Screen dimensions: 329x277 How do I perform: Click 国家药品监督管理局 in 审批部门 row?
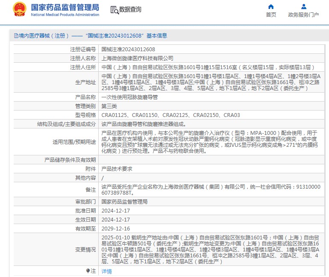pos(124,202)
